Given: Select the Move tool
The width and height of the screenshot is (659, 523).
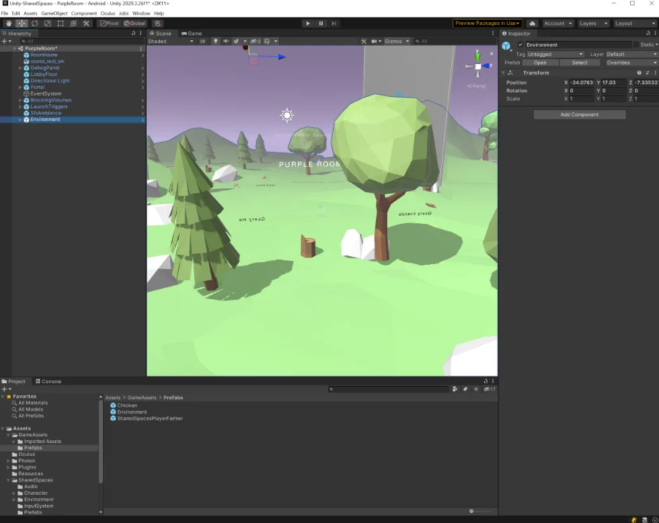Looking at the screenshot, I should click(22, 24).
